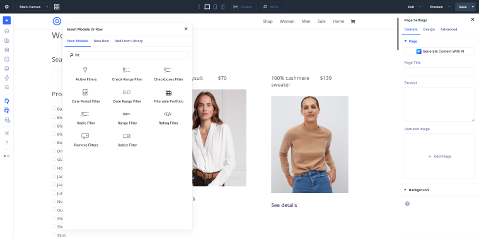Screen dimensions: 479x239
Task: Expand the Background section
Action: click(417, 190)
